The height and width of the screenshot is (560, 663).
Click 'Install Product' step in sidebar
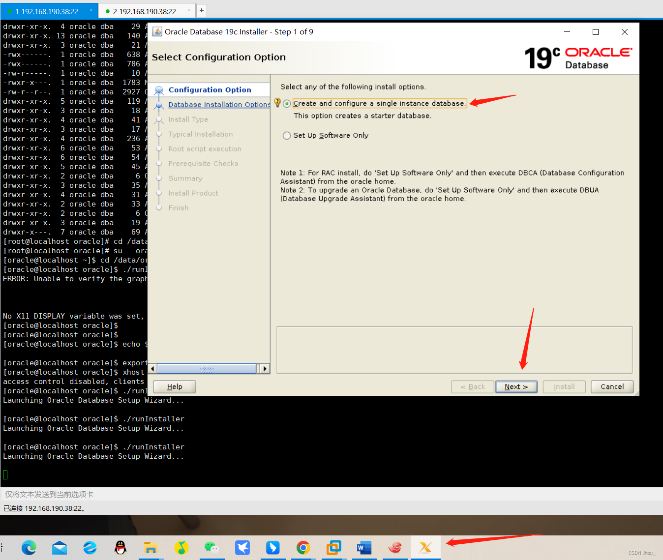pyautogui.click(x=193, y=193)
